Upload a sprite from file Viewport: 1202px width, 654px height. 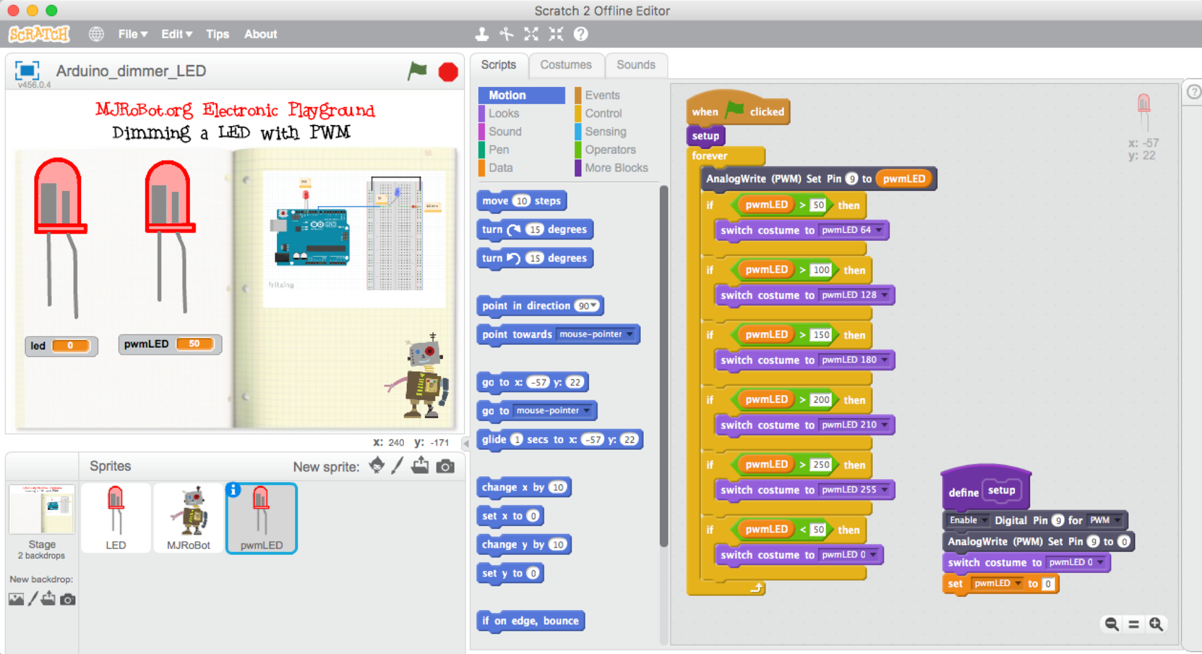[x=421, y=466]
